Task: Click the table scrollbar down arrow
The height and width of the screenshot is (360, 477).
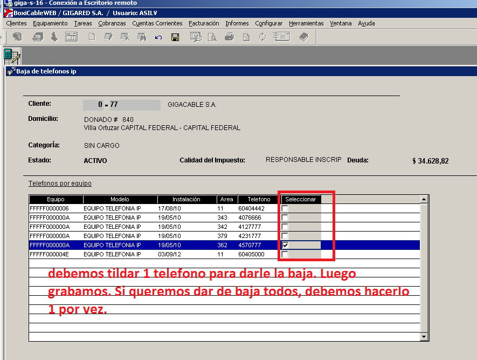Action: click(x=424, y=337)
